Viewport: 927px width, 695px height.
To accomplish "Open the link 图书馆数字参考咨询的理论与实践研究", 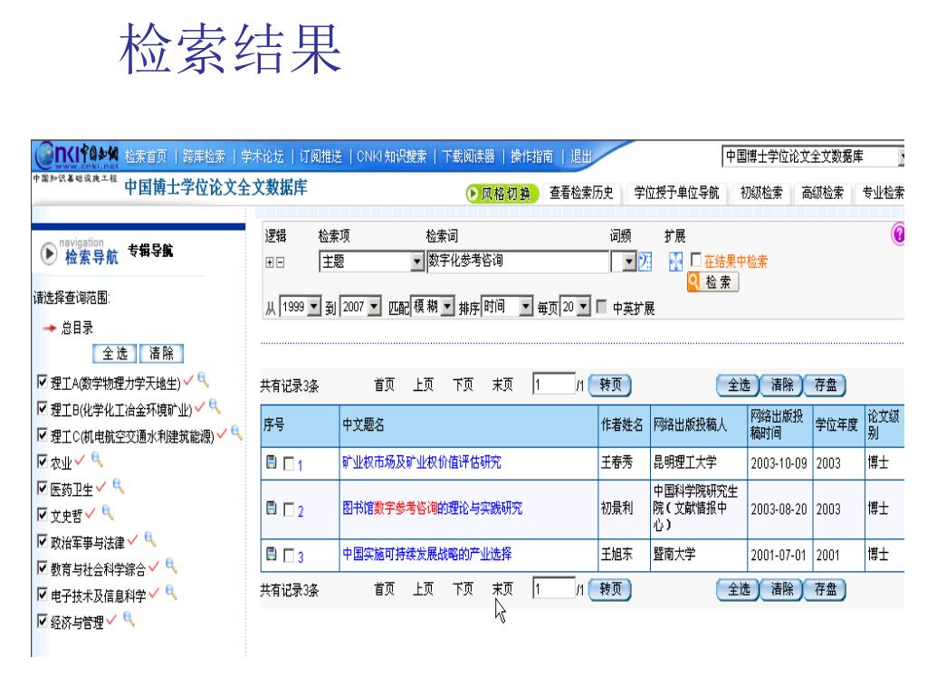I will 432,508.
